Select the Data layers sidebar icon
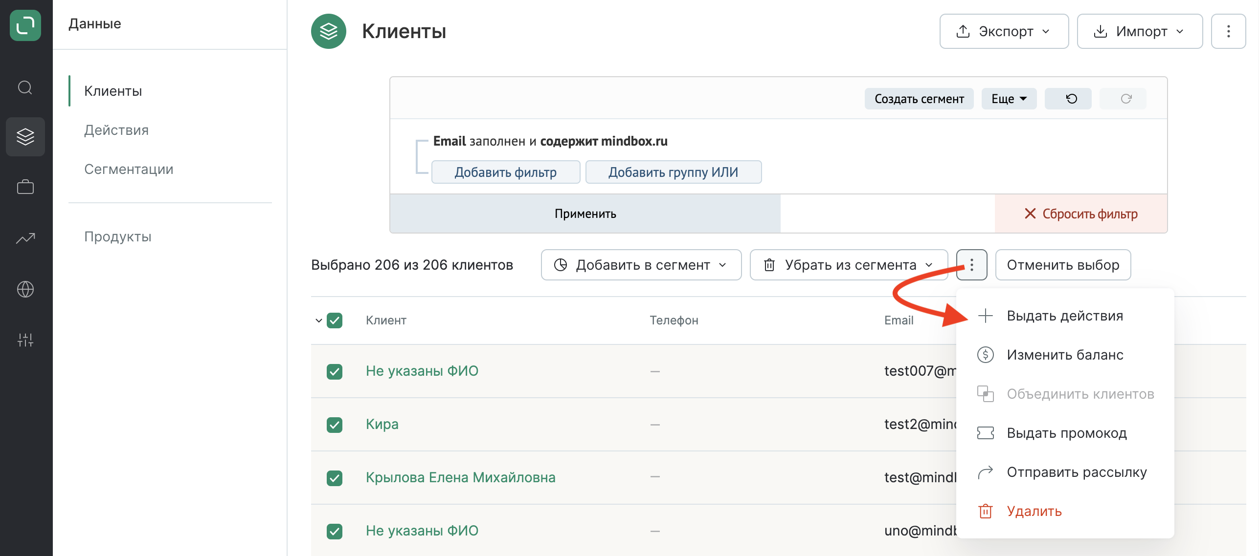This screenshot has width=1259, height=556. 25,137
